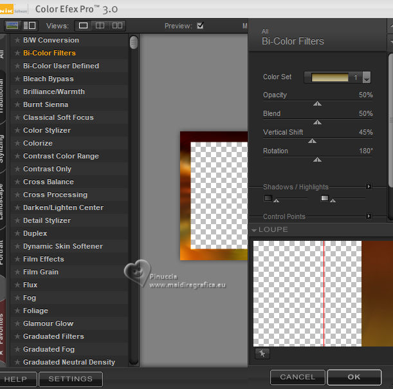Viewport: 393px width, 389px height.
Task: Open the Color Set dropdown arrow
Action: click(367, 77)
